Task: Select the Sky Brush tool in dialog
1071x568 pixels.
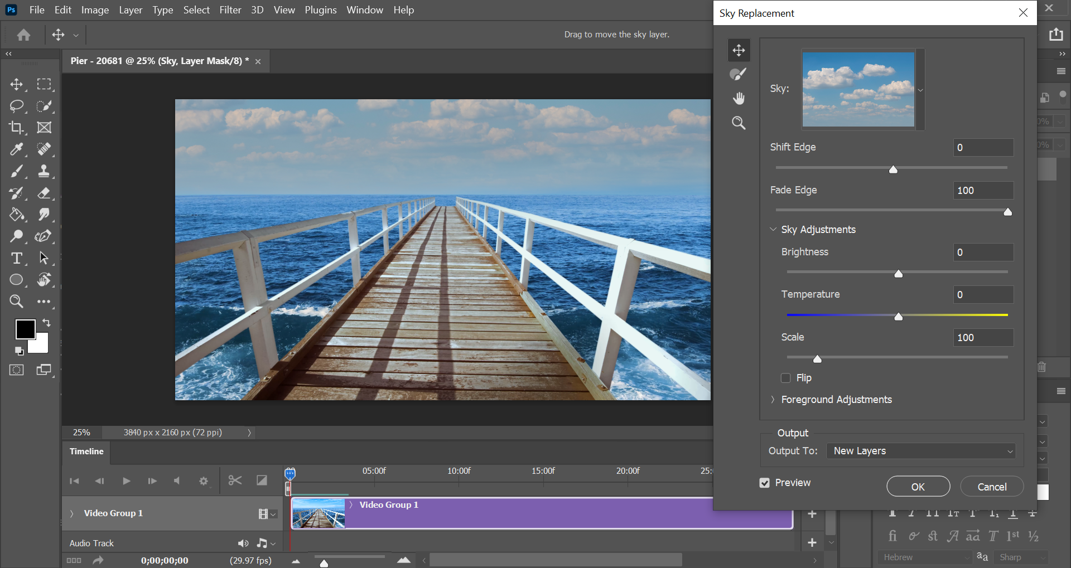Action: pyautogui.click(x=739, y=74)
